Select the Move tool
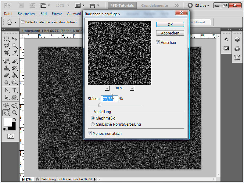Screen dimensions: 244x183 coord(14,38)
